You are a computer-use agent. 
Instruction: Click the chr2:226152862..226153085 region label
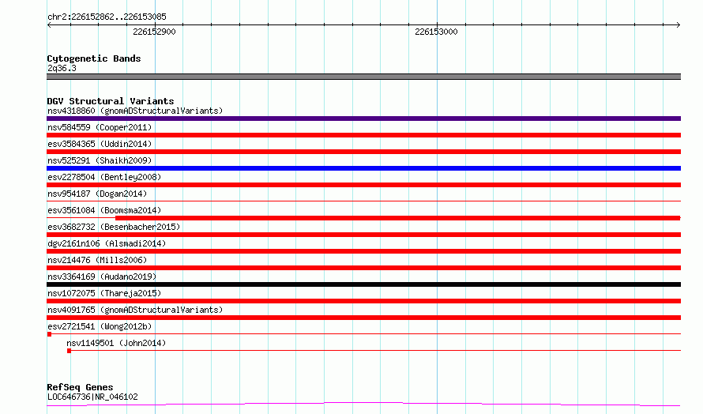pyautogui.click(x=107, y=17)
